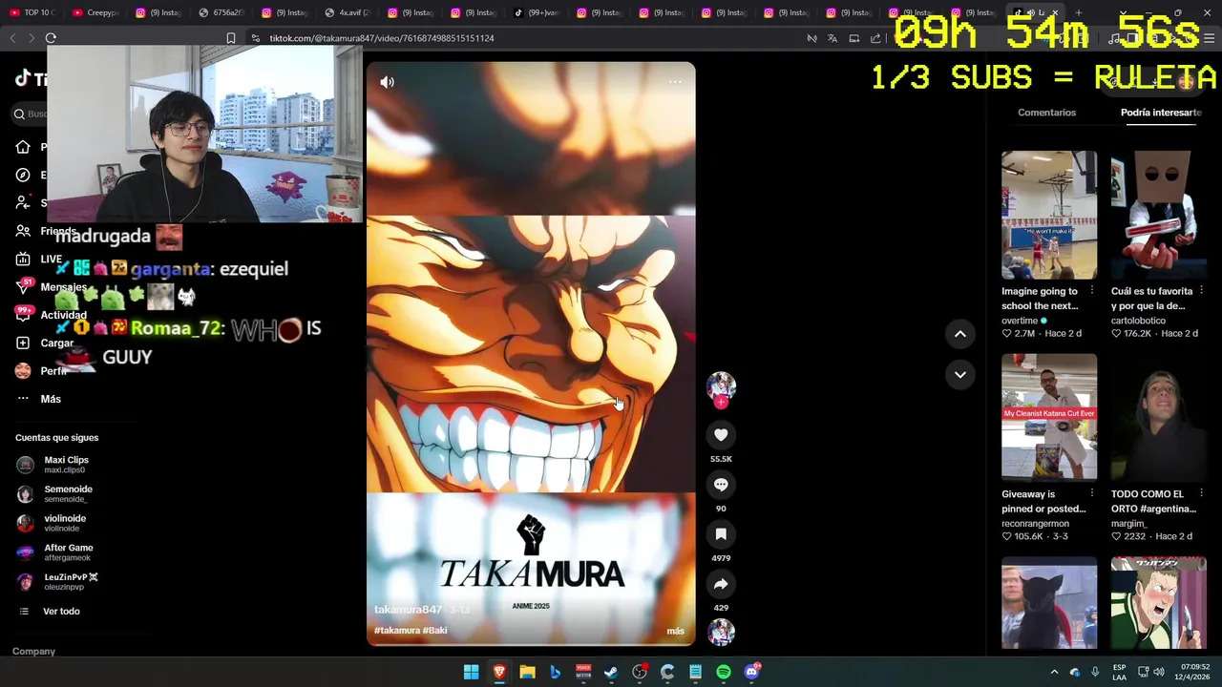
Task: Switch to the 4x.avif browser tab
Action: [348, 12]
